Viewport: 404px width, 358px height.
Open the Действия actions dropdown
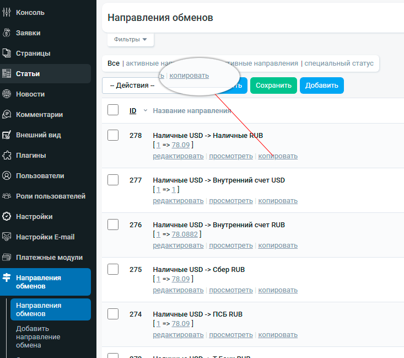pos(132,86)
